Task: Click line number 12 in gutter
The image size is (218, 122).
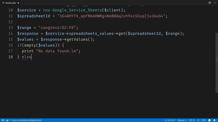Action: coord(11,22)
